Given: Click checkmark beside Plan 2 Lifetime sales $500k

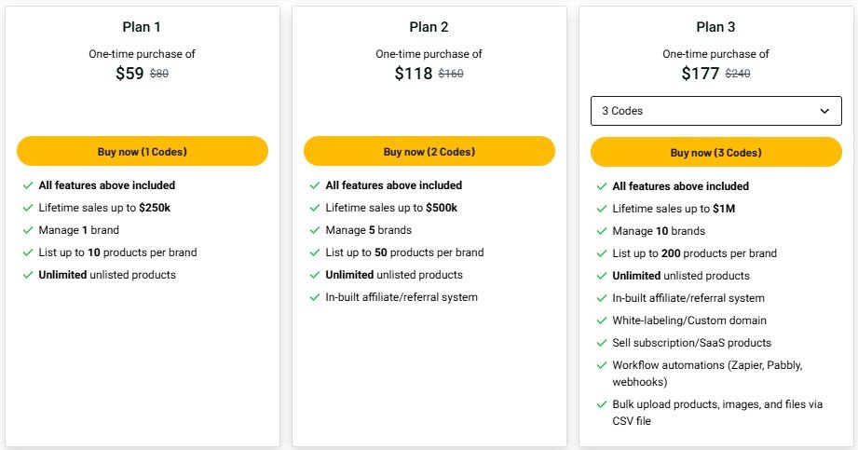Looking at the screenshot, I should point(315,208).
